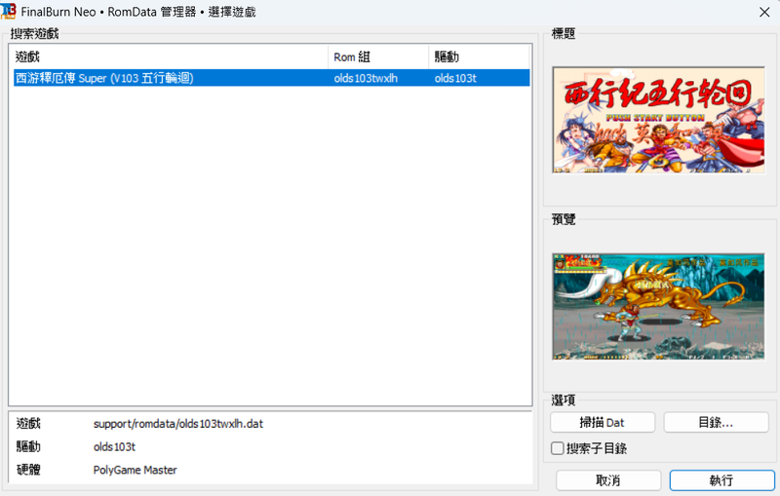
Task: Sort list by Rom 組 column header
Action: pos(378,57)
